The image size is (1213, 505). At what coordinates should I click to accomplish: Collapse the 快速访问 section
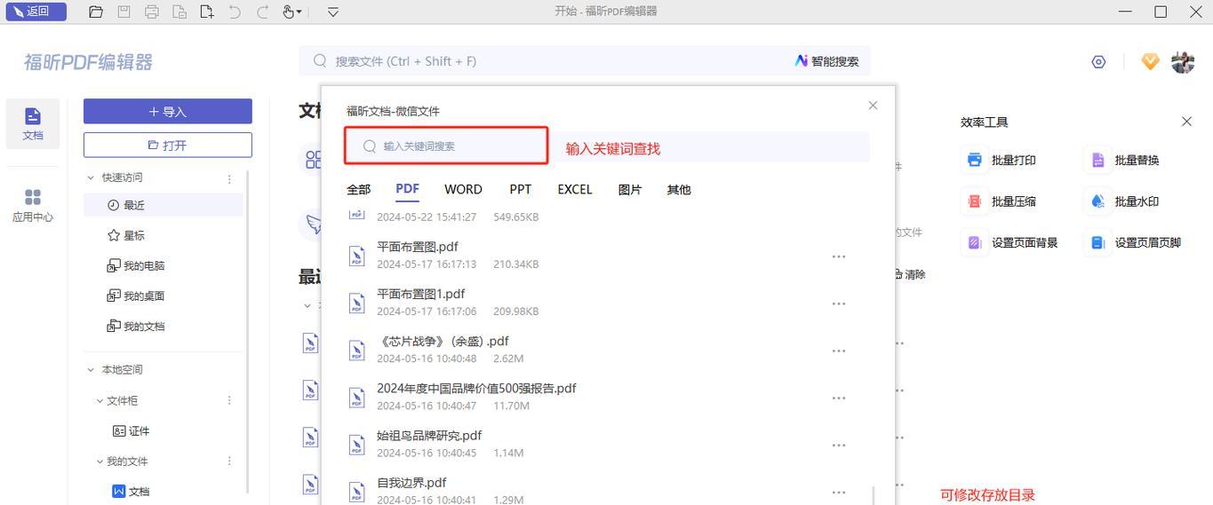[x=90, y=178]
